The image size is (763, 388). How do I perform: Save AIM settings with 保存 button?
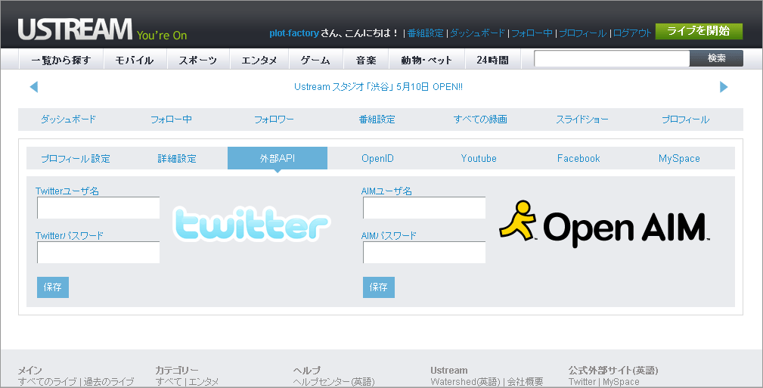379,287
